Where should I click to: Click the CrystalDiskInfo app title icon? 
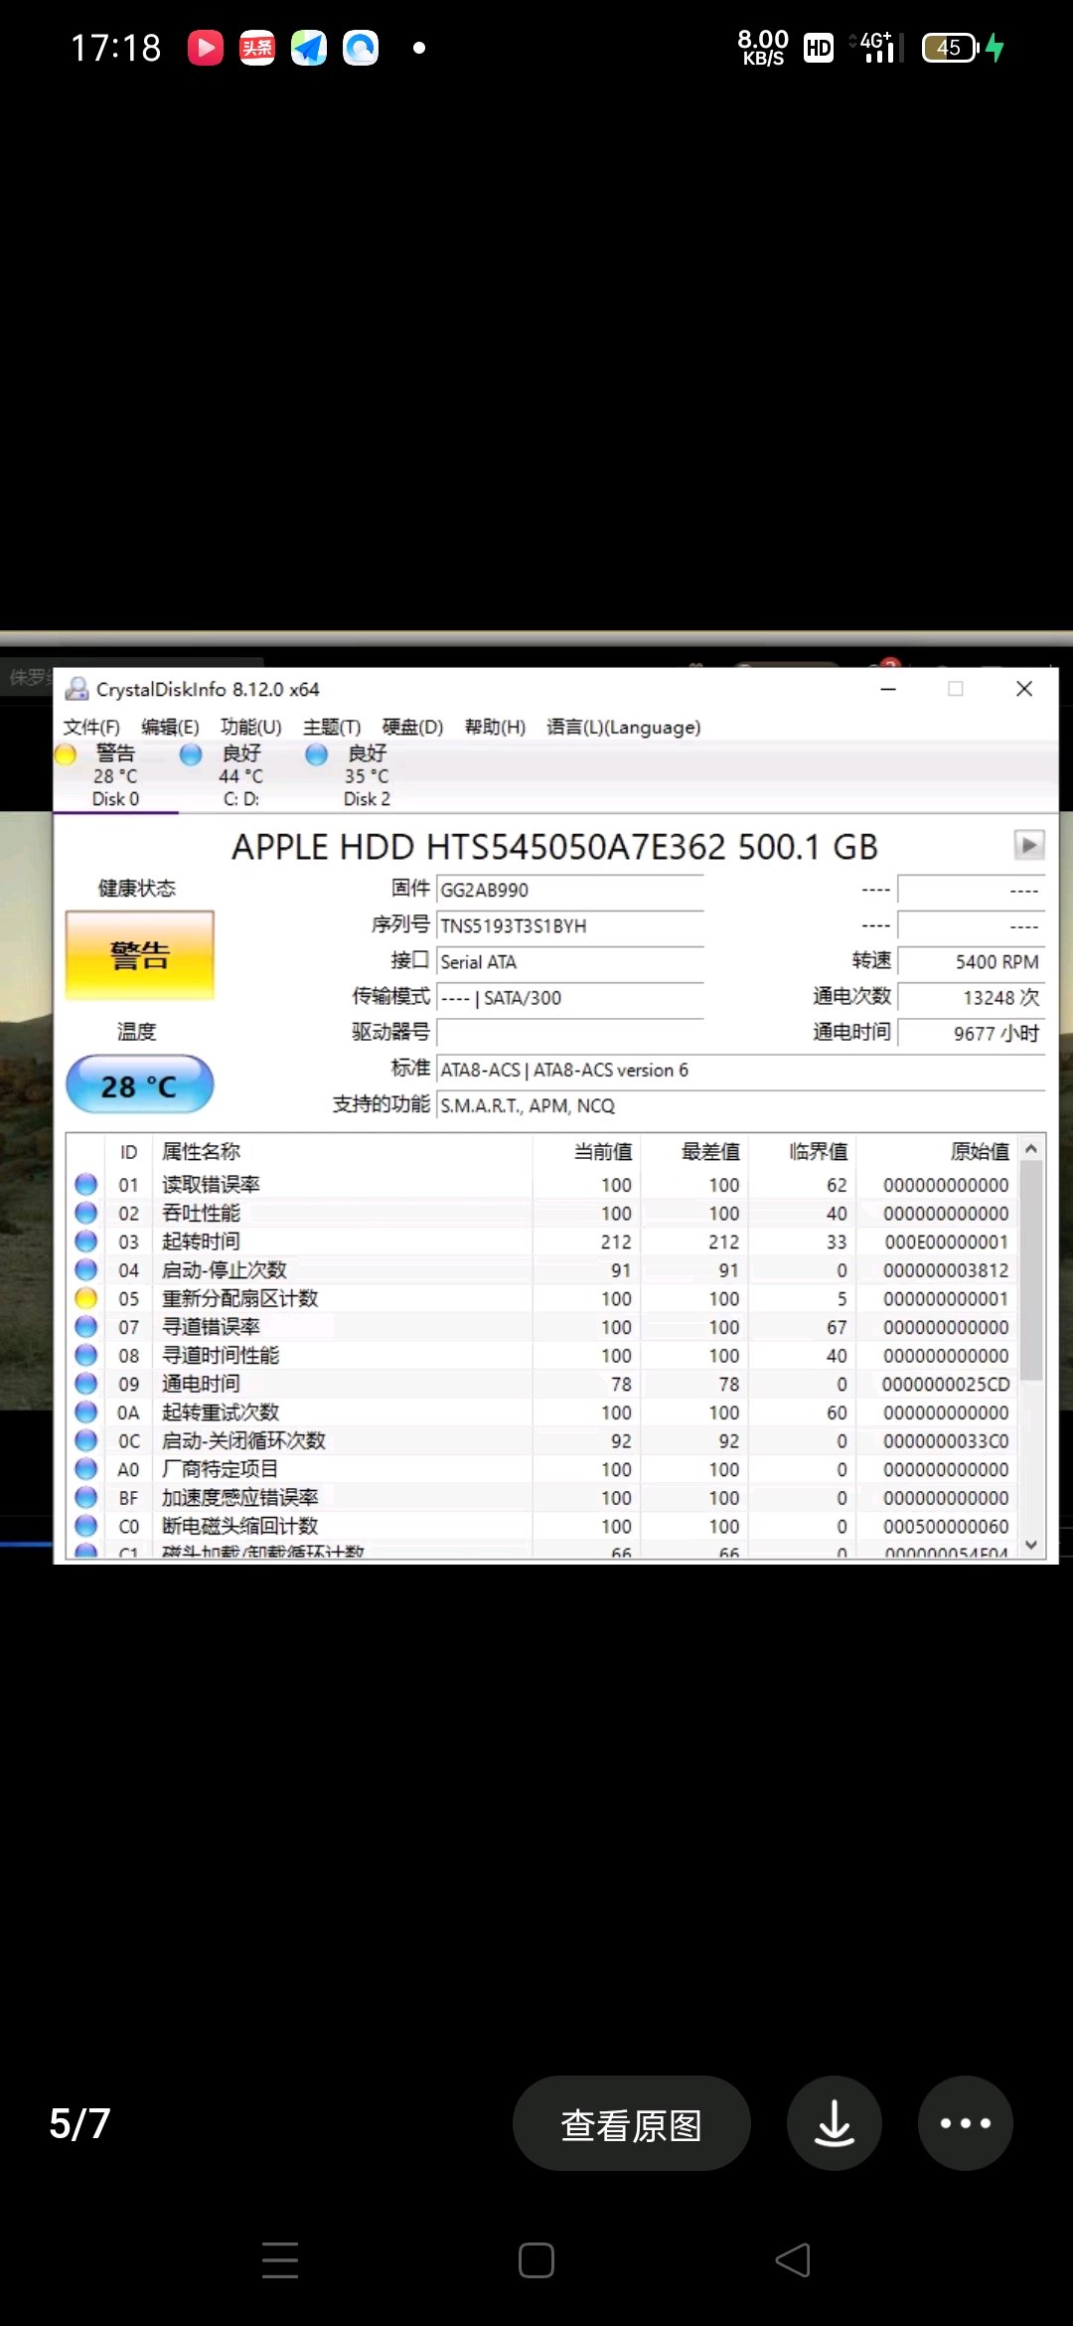(77, 688)
